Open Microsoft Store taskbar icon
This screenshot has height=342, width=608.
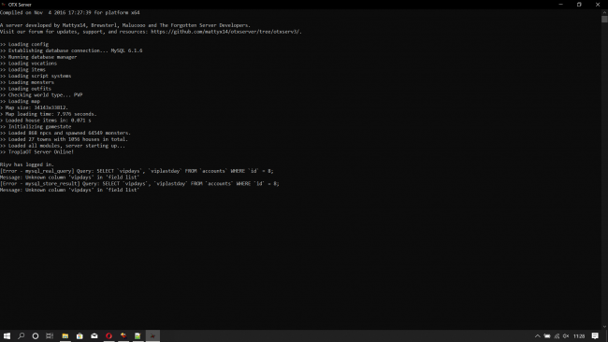[x=80, y=335]
